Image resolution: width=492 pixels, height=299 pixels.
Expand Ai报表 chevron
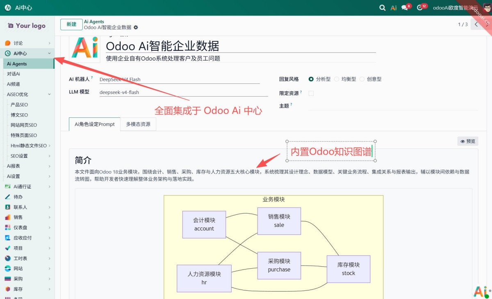(x=49, y=166)
